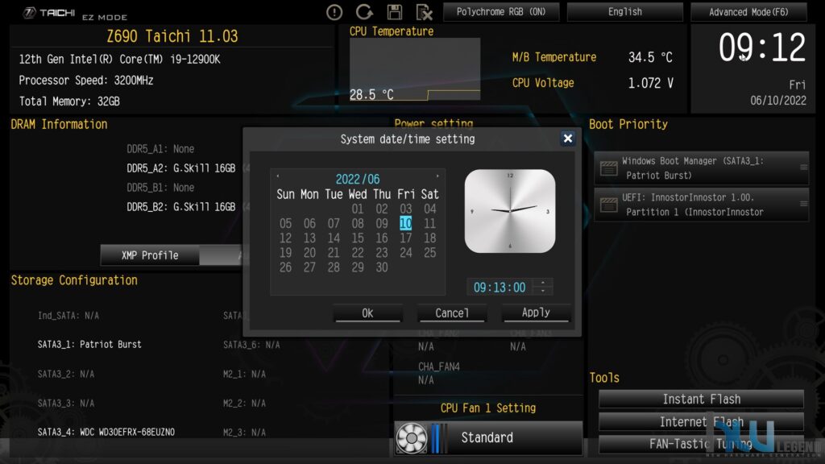The height and width of the screenshot is (464, 825).
Task: Click the Windows Boot Manager drive icon
Action: [609, 168]
